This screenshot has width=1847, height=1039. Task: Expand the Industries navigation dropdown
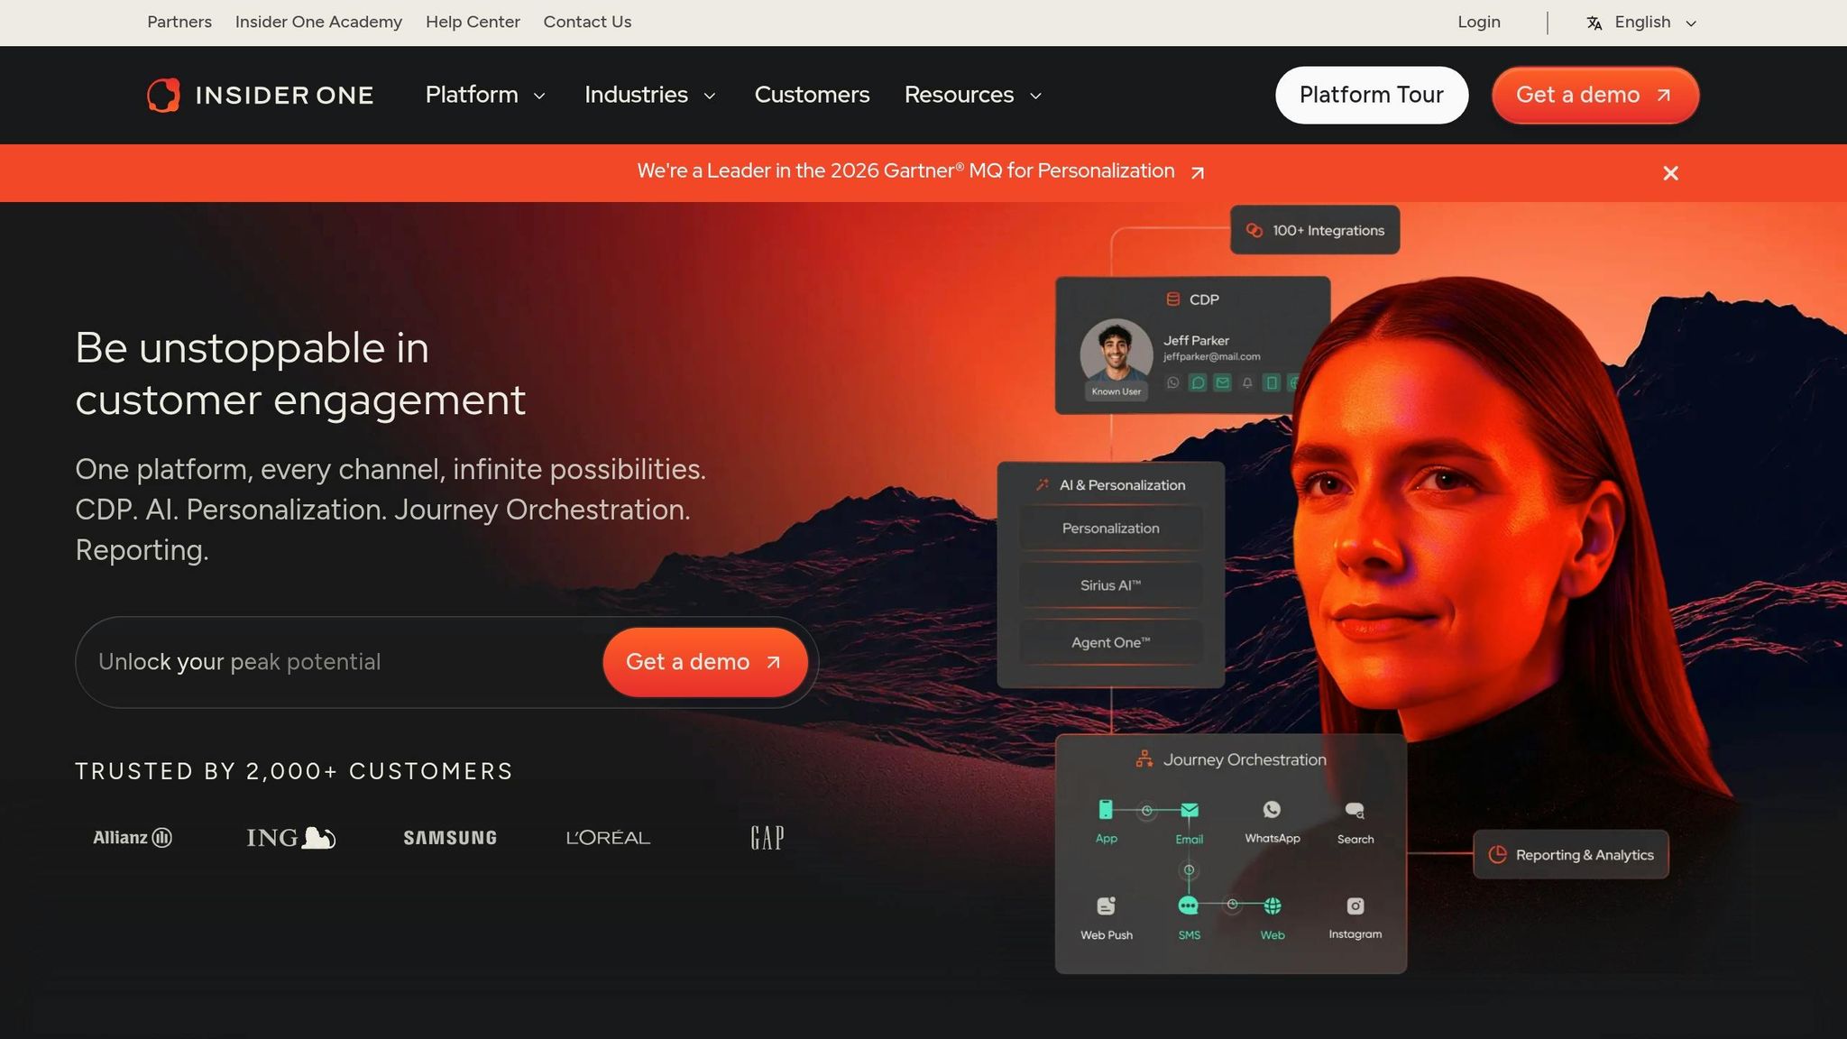tap(649, 95)
